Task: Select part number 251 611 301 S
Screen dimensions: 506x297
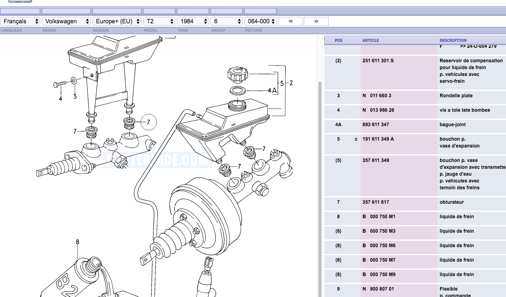Action: tap(378, 61)
